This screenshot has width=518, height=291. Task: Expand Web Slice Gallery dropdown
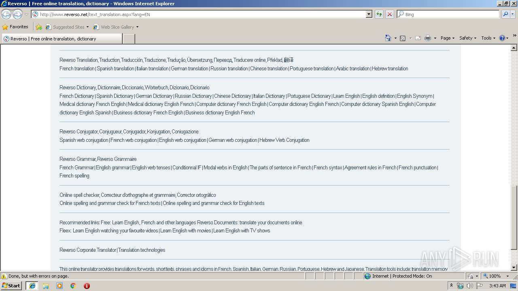(137, 27)
